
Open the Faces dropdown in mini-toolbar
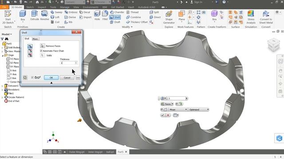(172, 104)
